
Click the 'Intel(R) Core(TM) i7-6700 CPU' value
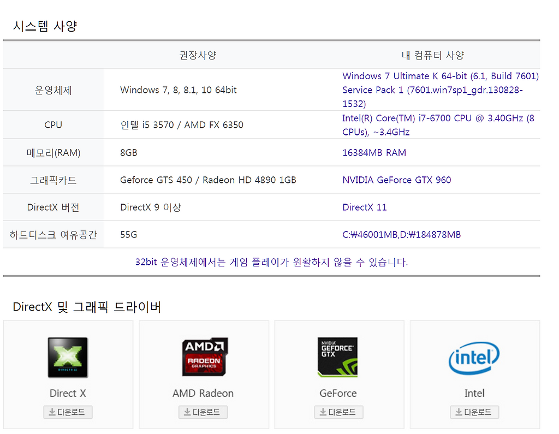pos(438,125)
